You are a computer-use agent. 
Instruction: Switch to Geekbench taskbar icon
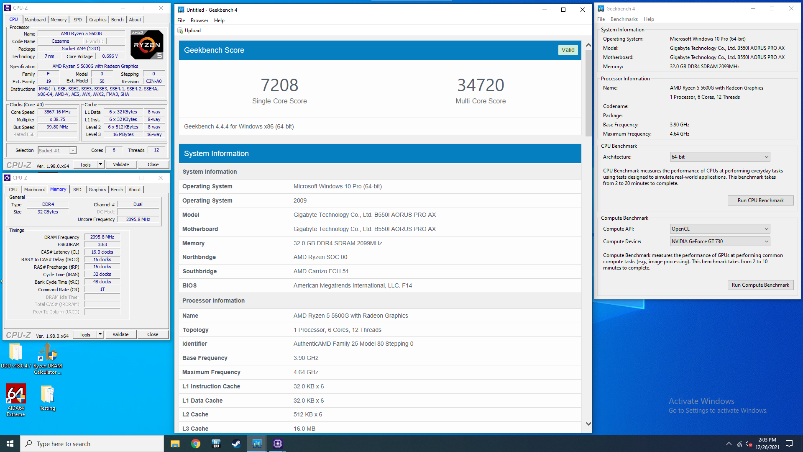coord(257,444)
